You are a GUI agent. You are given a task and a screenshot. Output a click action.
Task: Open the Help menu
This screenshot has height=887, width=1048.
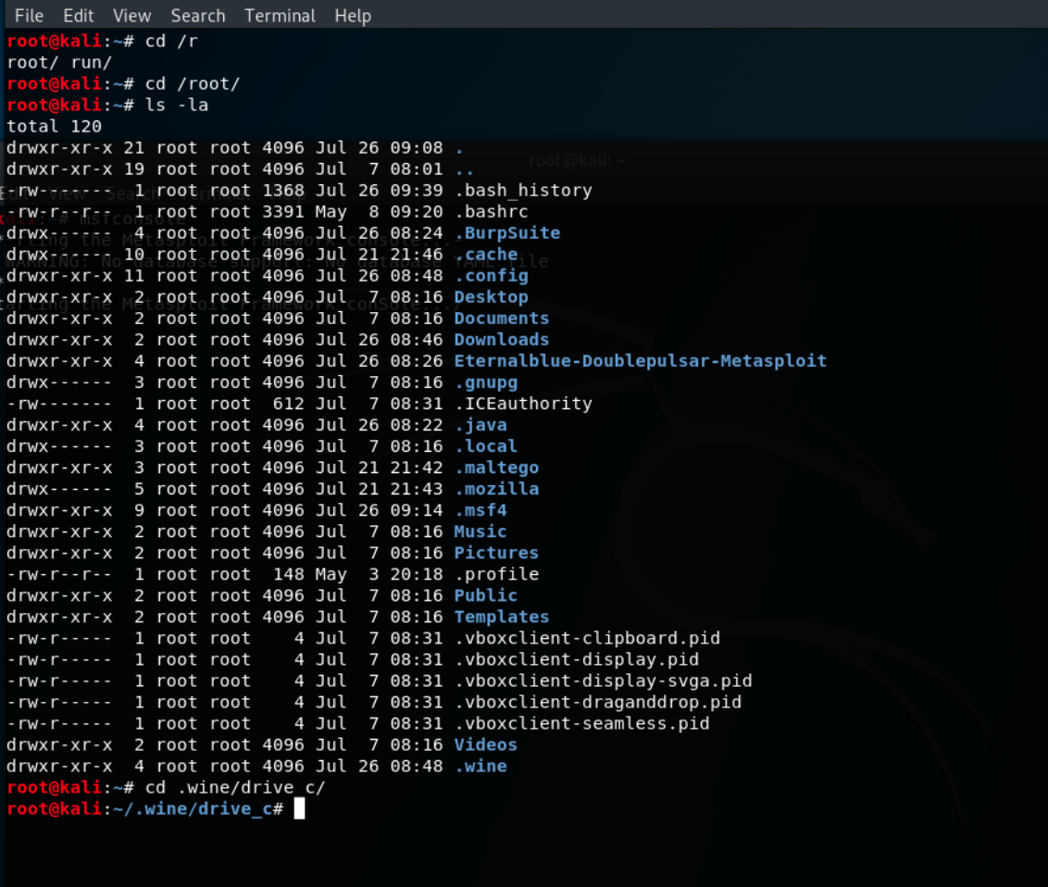352,16
